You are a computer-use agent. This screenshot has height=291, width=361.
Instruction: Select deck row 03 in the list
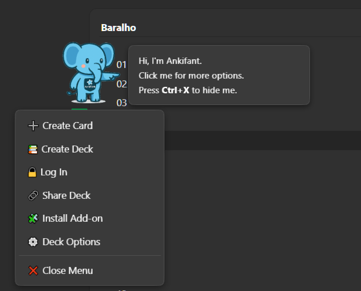click(x=121, y=103)
